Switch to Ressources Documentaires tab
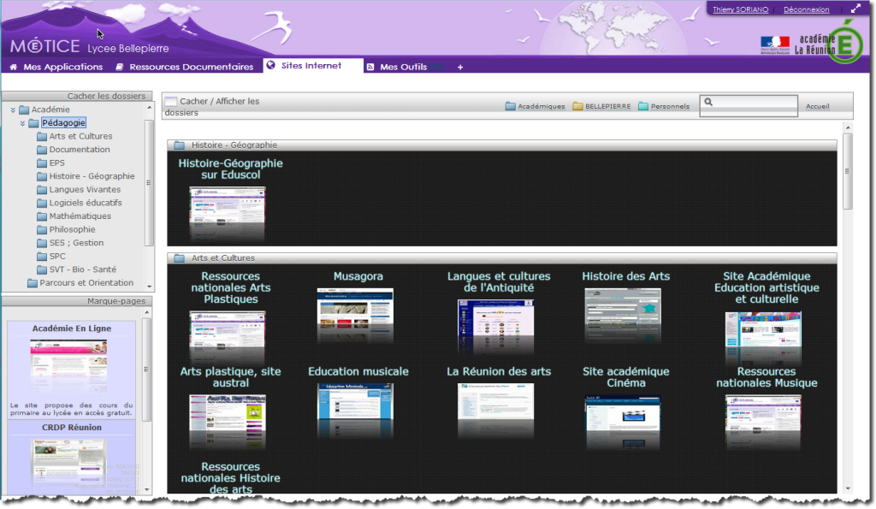876x509 pixels. (185, 67)
